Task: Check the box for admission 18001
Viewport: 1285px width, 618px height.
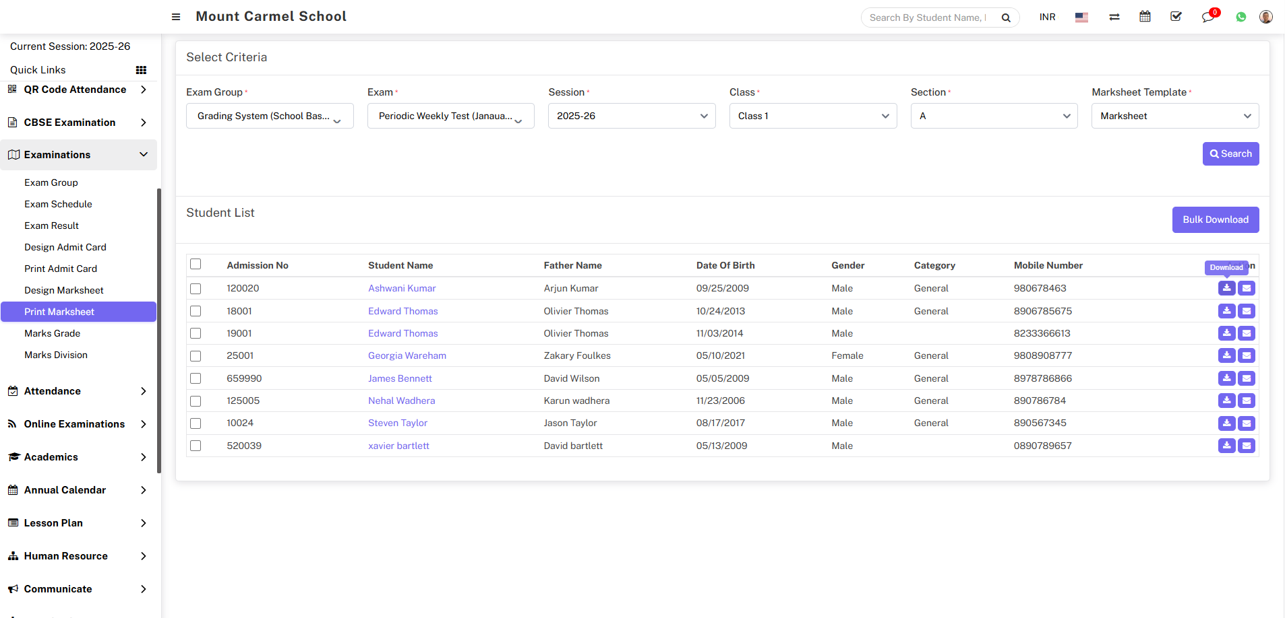Action: pyautogui.click(x=196, y=311)
